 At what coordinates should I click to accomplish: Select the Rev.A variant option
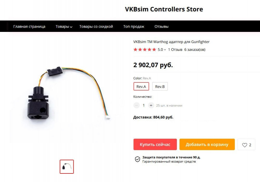click(x=141, y=86)
